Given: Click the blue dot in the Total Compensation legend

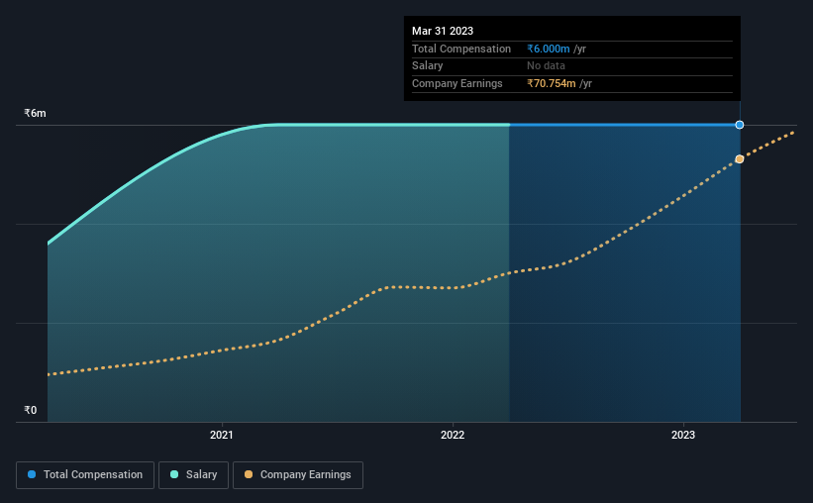Looking at the screenshot, I should tap(32, 474).
